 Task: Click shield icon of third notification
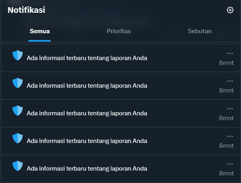point(18,111)
